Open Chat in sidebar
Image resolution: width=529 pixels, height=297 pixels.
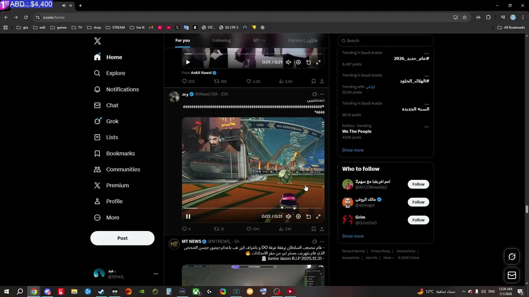(106, 105)
